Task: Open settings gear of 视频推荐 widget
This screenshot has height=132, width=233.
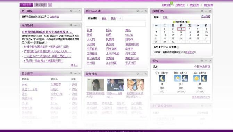Action: coord(138,74)
